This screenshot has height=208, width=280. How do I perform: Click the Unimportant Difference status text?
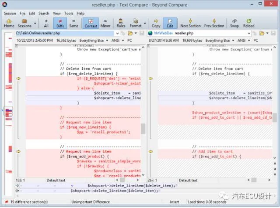[91, 202]
